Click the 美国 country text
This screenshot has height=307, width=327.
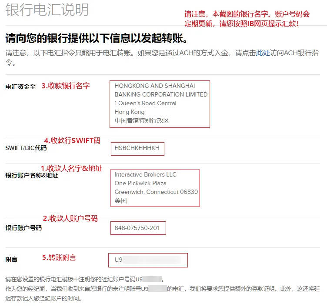[x=120, y=200]
